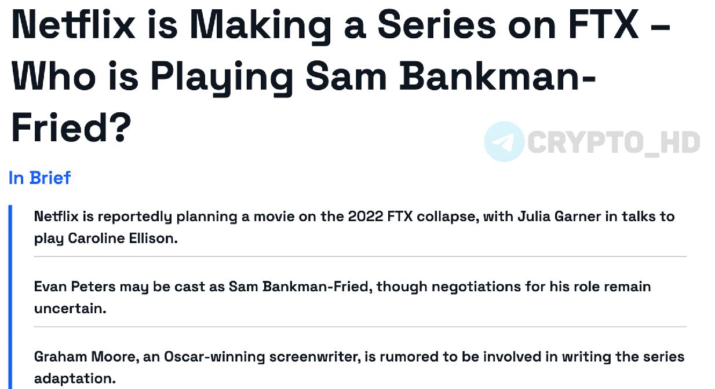Click the word adaptation. at the bottom
The height and width of the screenshot is (389, 715).
(75, 379)
